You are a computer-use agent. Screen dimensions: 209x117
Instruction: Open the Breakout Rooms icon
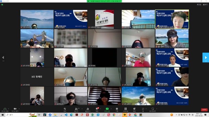click(125, 108)
